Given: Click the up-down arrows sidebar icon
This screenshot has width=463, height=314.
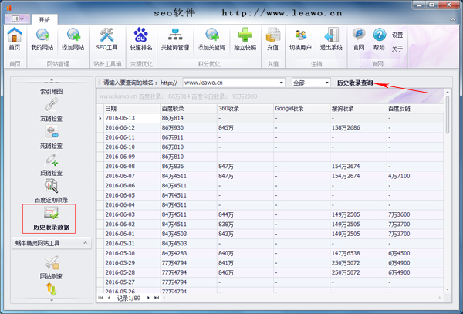Looking at the screenshot, I should click(x=52, y=289).
